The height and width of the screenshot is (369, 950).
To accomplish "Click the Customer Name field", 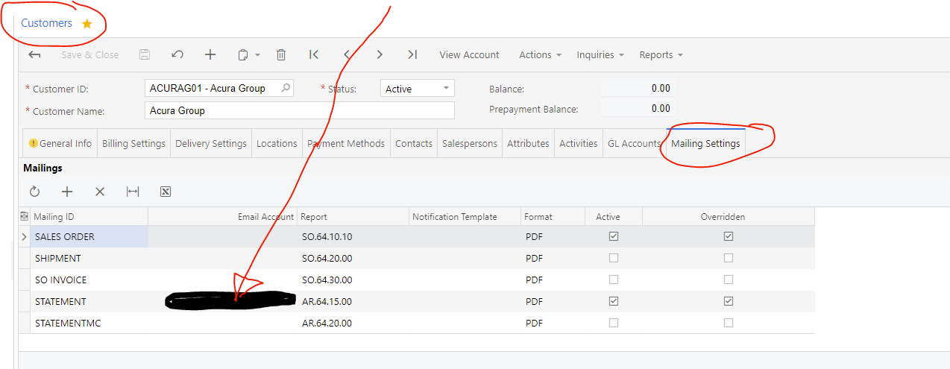I will 299,110.
